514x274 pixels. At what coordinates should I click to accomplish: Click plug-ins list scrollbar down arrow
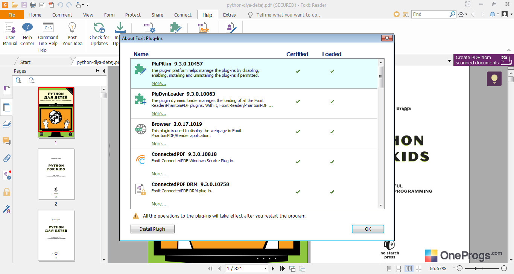tap(381, 205)
